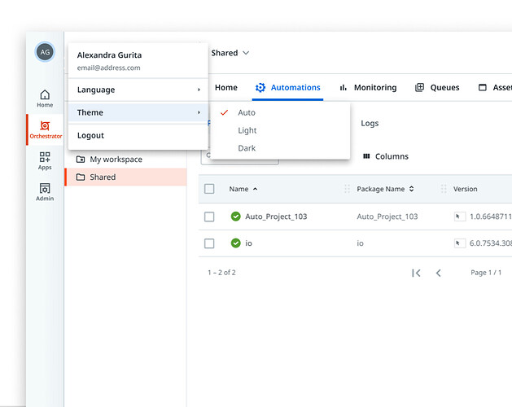Click the Shared folder icon in tree

click(x=81, y=177)
